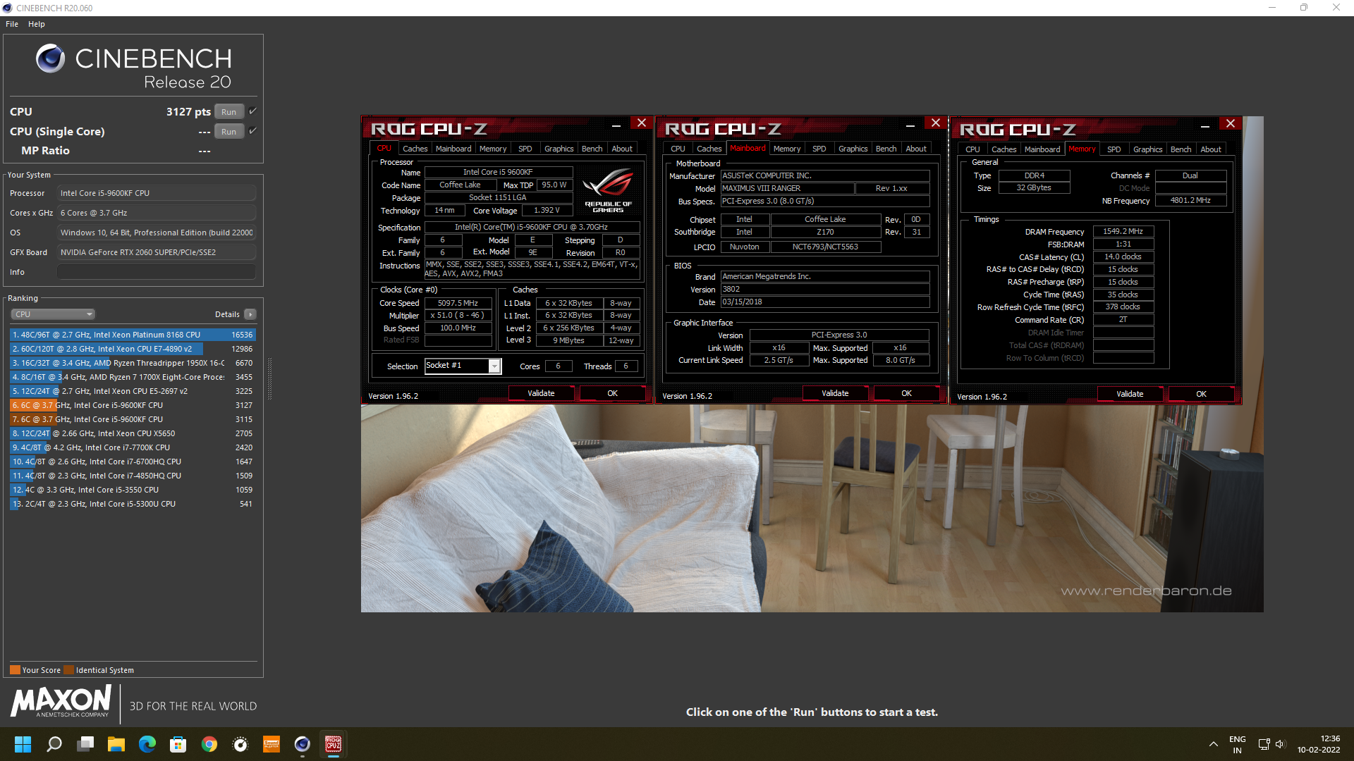The image size is (1354, 761).
Task: Click Validate in first CPU-Z window
Action: (541, 393)
